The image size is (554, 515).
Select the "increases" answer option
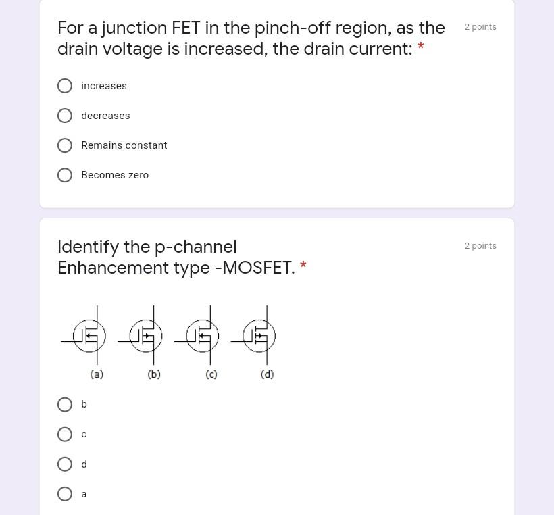pos(65,86)
